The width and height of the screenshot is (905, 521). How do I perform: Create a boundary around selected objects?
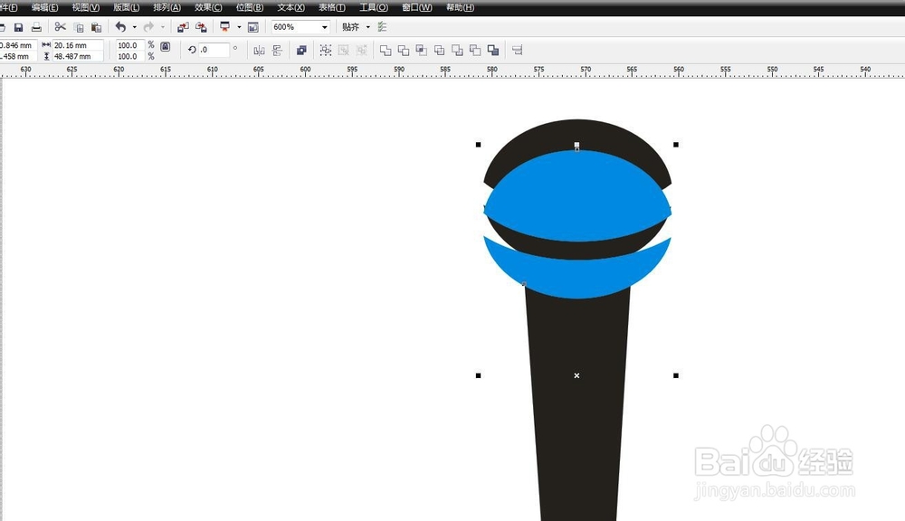(493, 50)
